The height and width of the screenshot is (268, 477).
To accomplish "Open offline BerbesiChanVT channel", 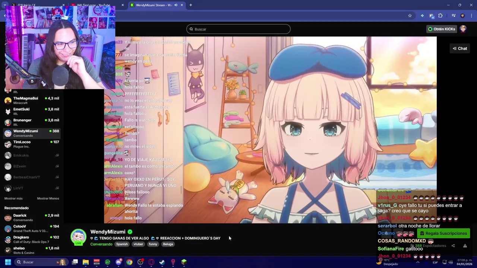I will 32,177.
